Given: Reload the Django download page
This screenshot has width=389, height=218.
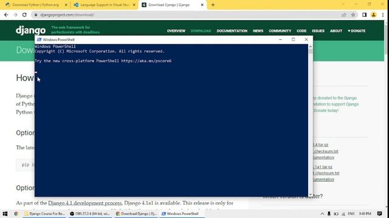Looking at the screenshot, I should 24,15.
